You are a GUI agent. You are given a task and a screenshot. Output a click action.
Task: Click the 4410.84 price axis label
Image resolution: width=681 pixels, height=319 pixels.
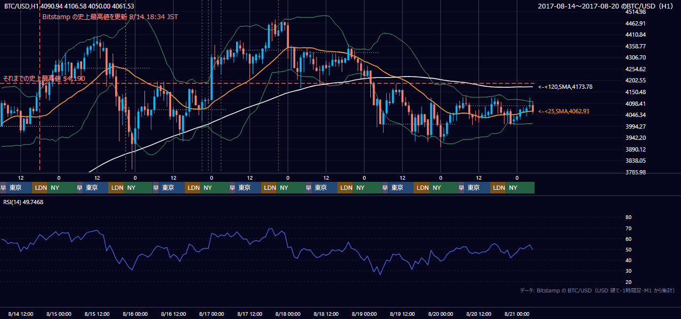click(x=635, y=35)
